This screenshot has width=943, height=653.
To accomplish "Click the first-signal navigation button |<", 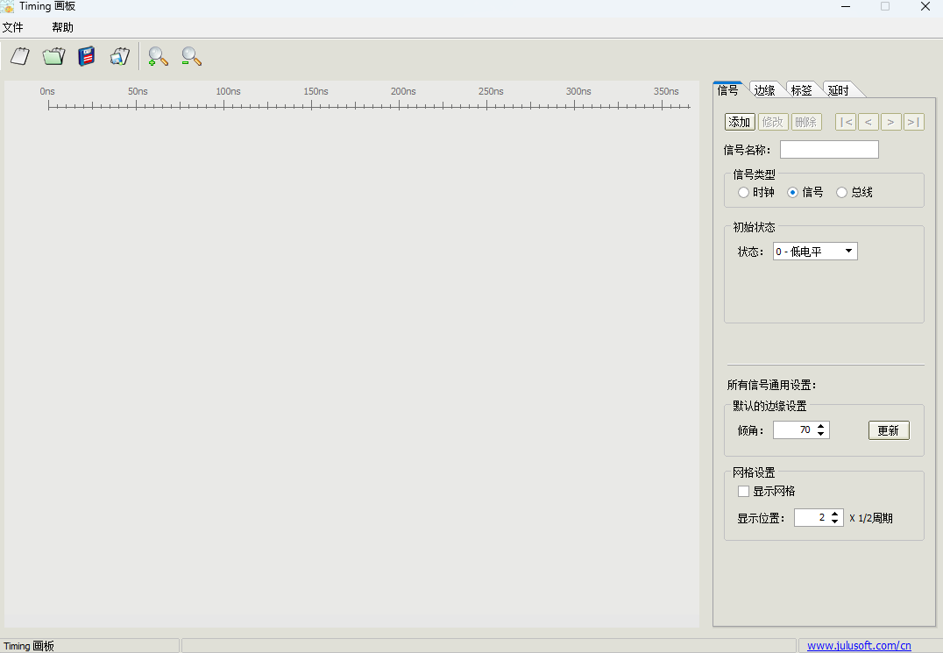I will [x=845, y=122].
